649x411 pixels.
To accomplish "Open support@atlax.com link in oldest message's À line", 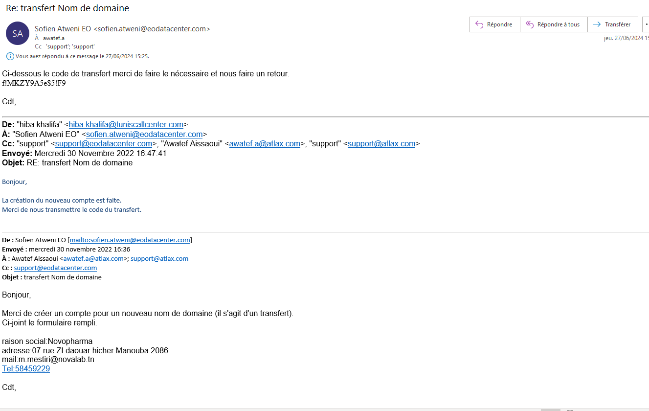I will (159, 258).
